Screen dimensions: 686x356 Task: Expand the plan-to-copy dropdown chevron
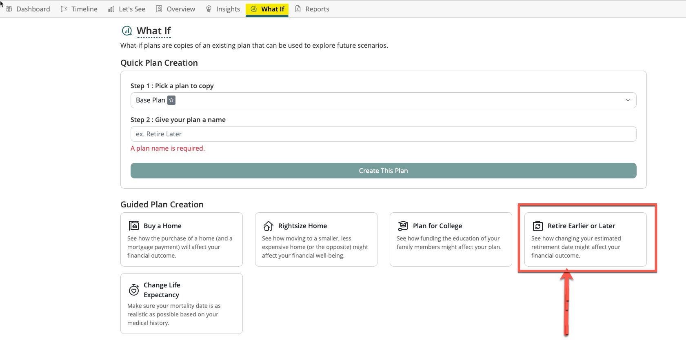(628, 100)
